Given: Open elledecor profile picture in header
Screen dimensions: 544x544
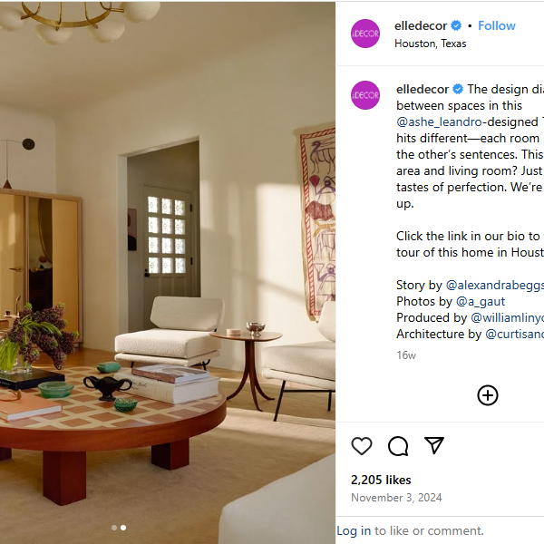Looking at the screenshot, I should [365, 34].
